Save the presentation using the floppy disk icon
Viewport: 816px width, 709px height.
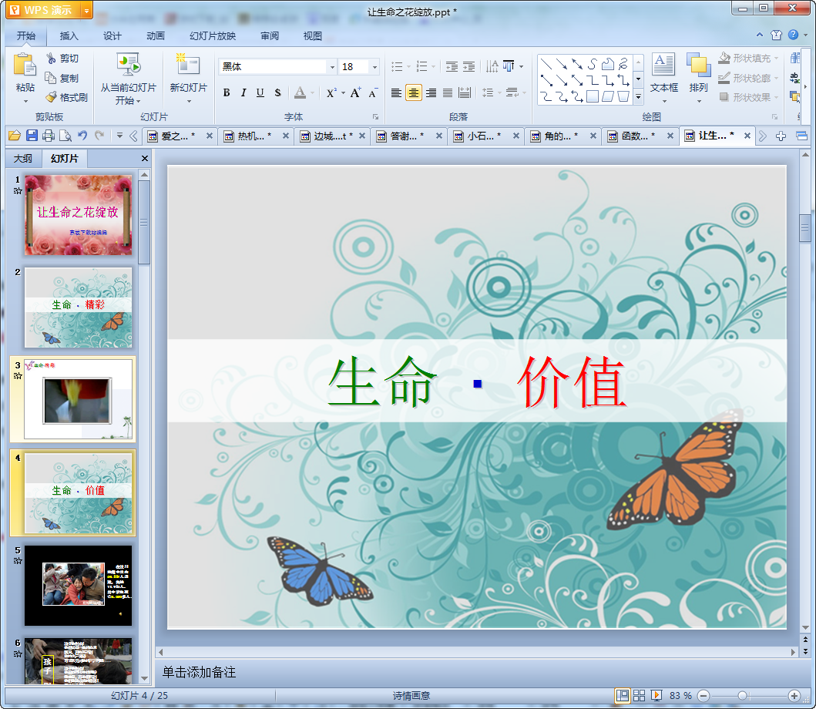32,136
